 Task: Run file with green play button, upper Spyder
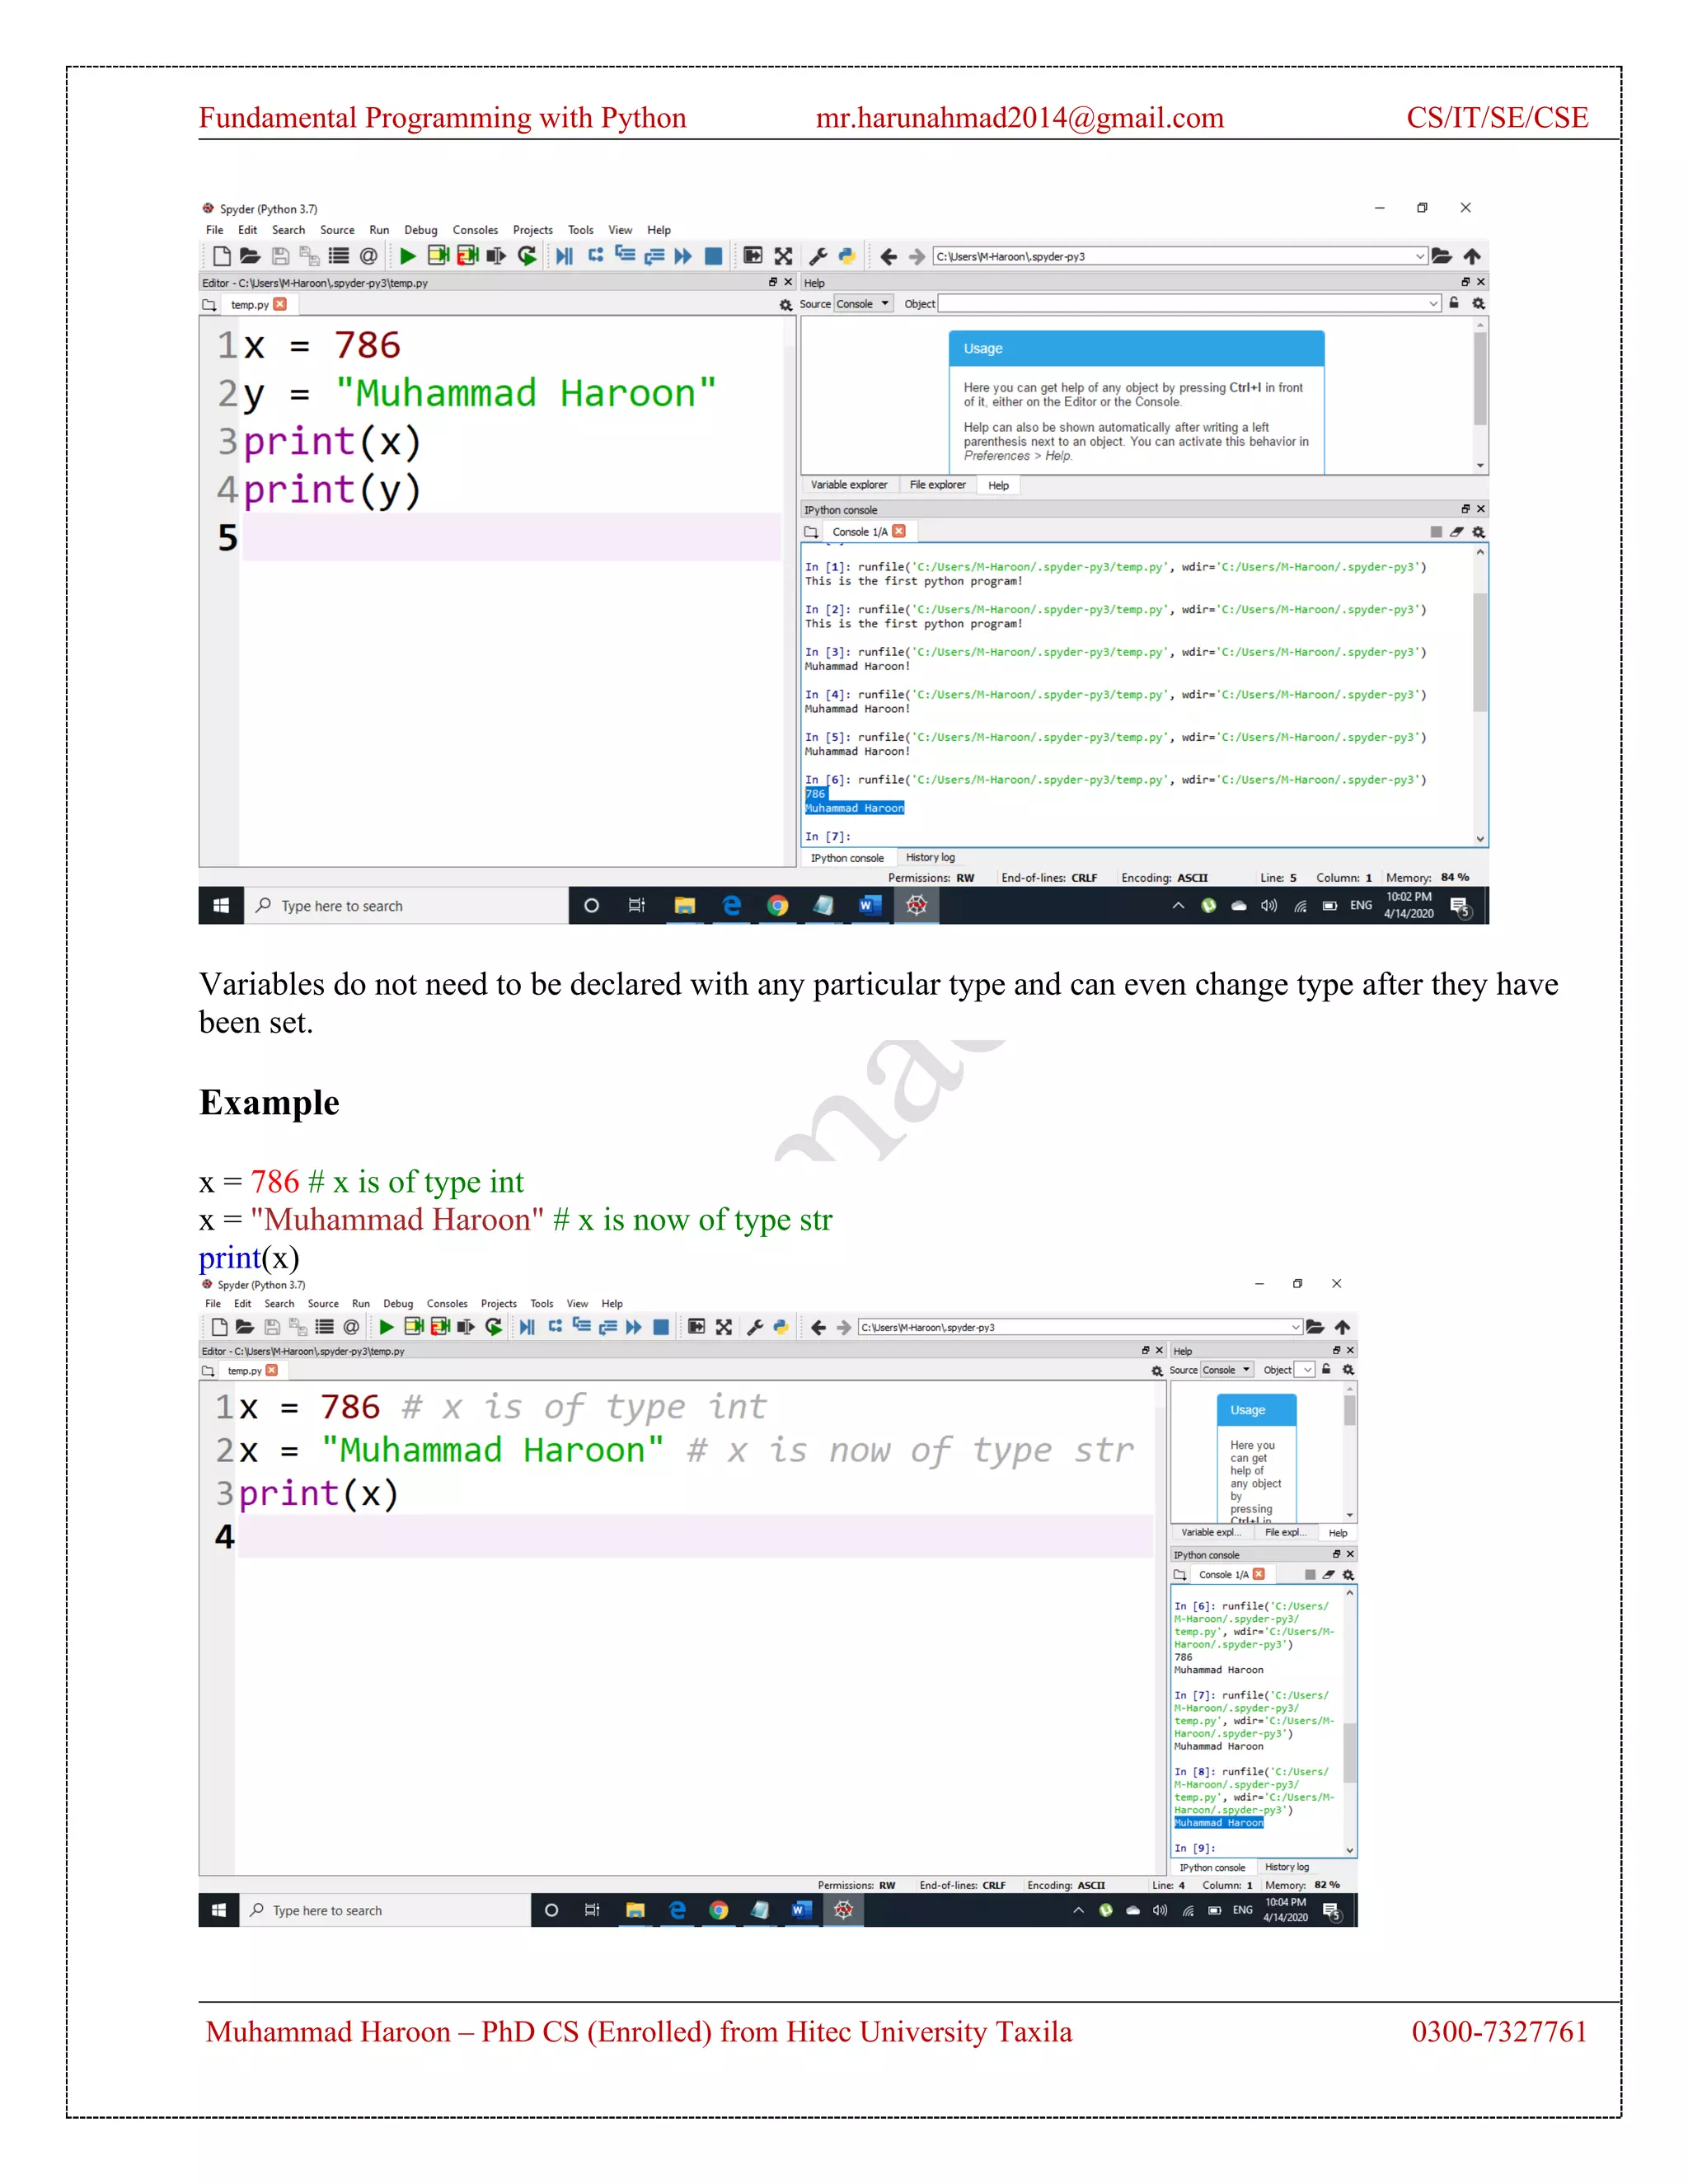point(407,256)
